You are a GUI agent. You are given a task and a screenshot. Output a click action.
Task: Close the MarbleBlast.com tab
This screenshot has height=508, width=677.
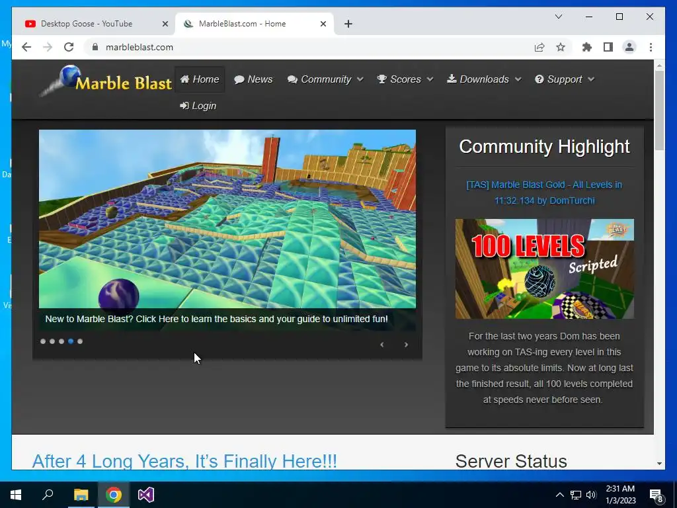323,24
